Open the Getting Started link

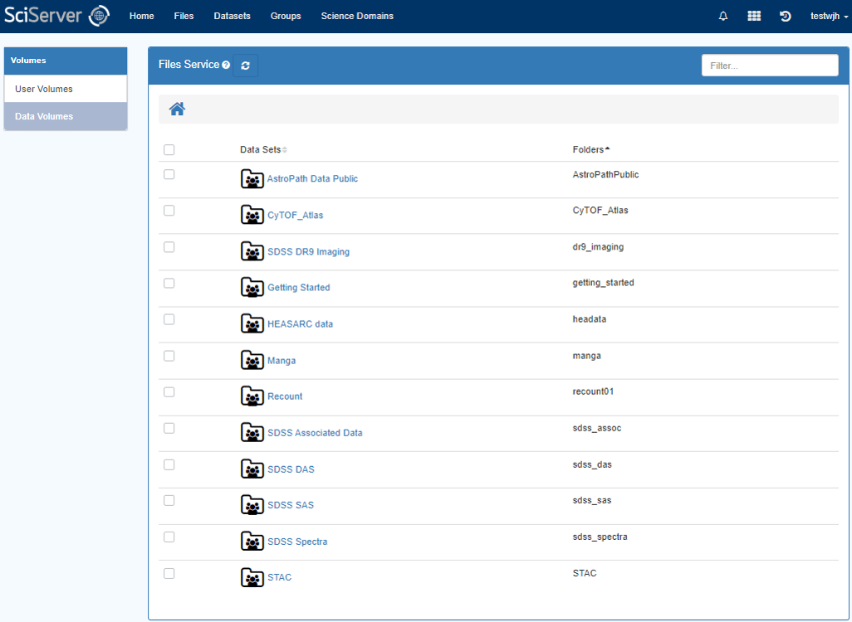298,287
